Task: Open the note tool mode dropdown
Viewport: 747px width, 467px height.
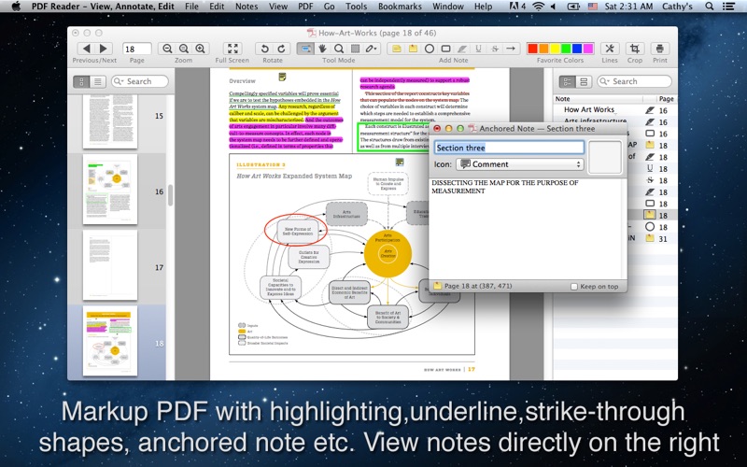Action: (372, 49)
